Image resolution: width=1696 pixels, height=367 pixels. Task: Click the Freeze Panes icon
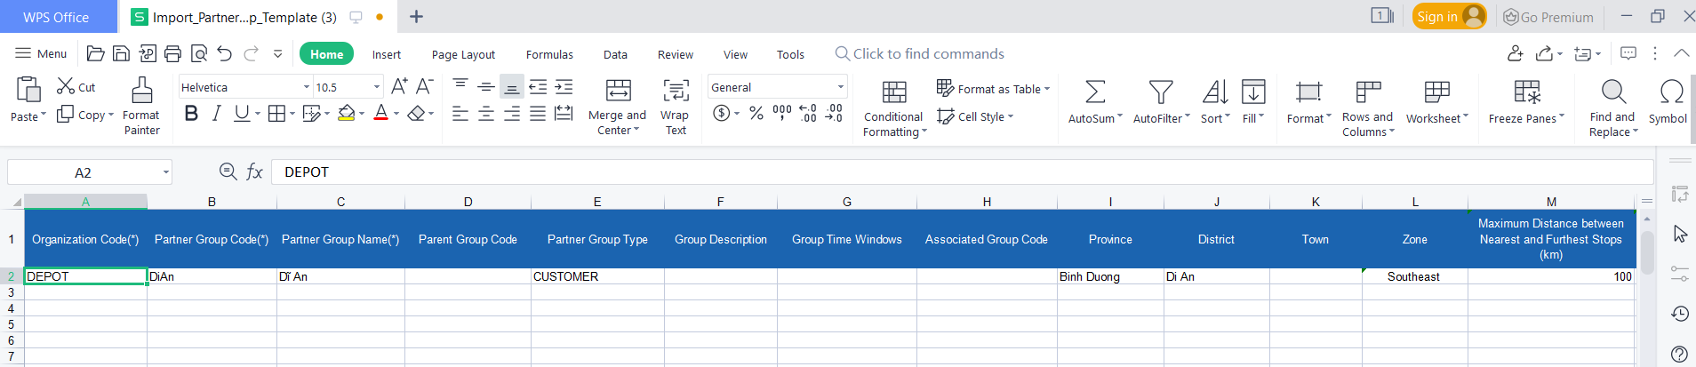[1527, 92]
